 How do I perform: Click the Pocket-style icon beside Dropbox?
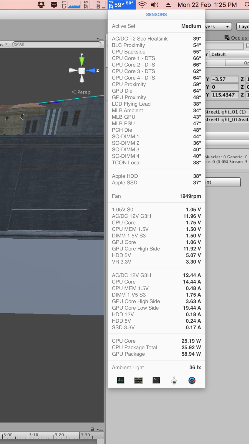pyautogui.click(x=54, y=5)
